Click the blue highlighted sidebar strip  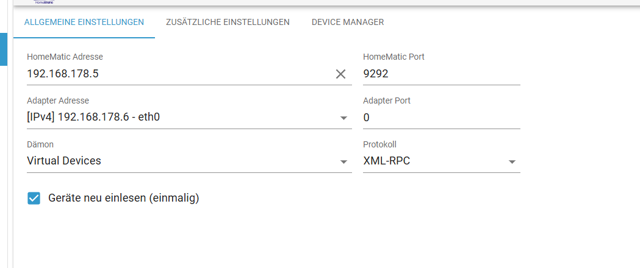click(x=4, y=49)
